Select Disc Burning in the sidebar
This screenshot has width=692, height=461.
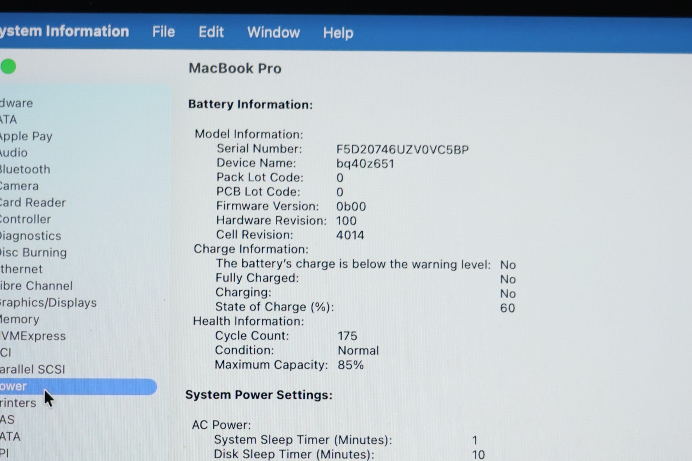(x=33, y=253)
